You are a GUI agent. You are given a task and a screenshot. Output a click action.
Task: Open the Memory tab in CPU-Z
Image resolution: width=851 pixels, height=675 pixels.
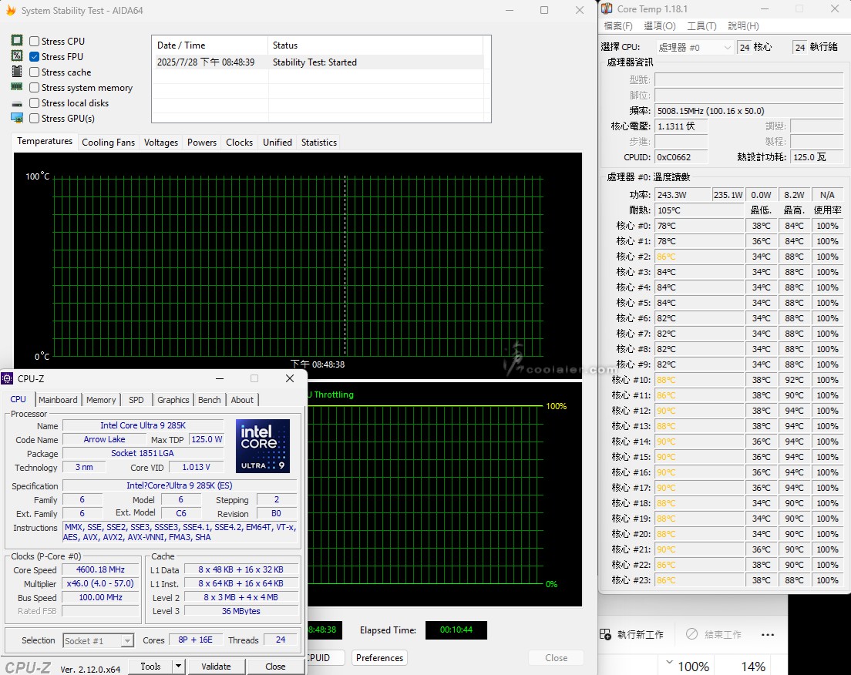point(101,400)
